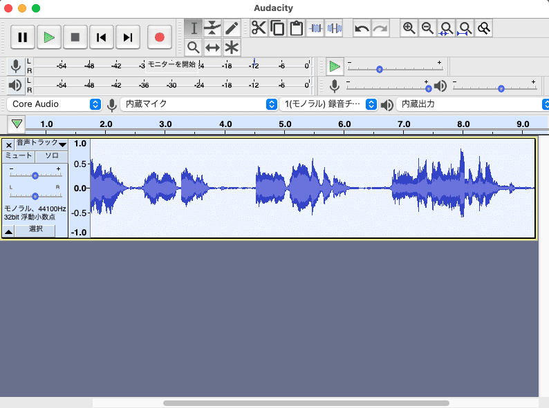The width and height of the screenshot is (549, 408).
Task: Select the Draw pencil tool
Action: coord(232,28)
